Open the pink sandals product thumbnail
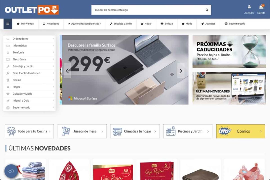The image size is (270, 180). (244, 170)
